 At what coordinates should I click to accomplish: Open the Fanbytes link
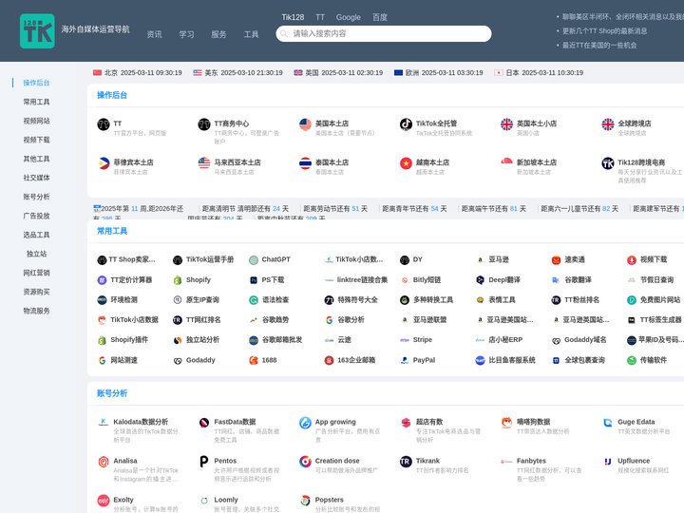coord(531,461)
